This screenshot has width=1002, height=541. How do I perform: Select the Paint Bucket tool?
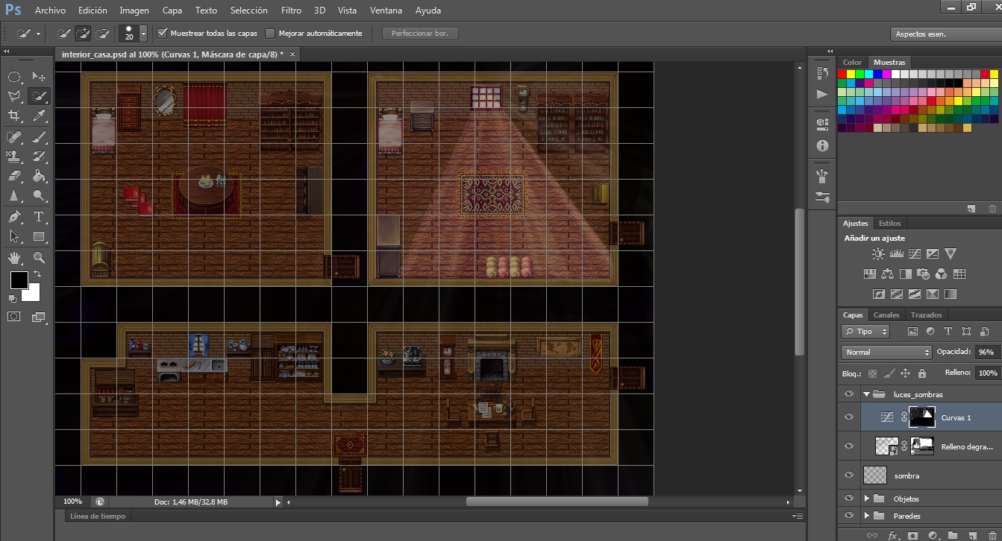click(x=40, y=177)
